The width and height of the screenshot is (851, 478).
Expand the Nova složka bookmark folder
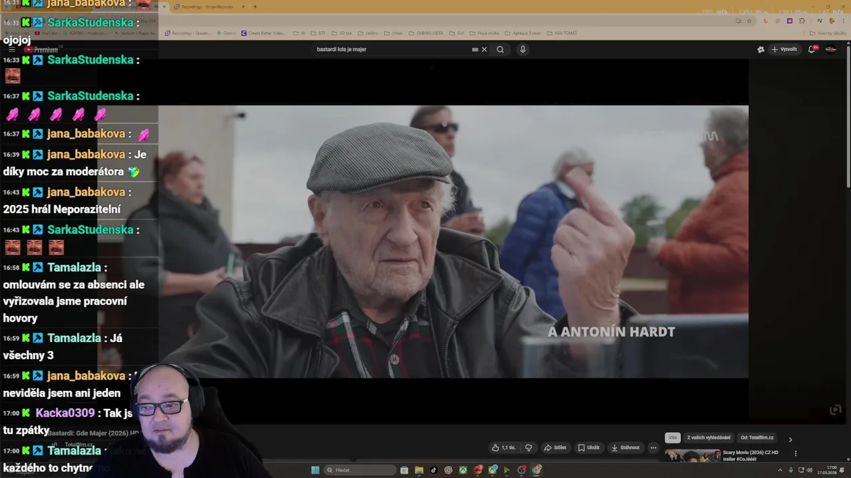485,33
